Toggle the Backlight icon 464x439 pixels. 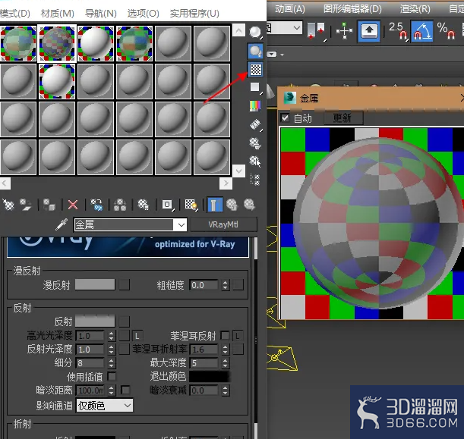click(x=255, y=51)
